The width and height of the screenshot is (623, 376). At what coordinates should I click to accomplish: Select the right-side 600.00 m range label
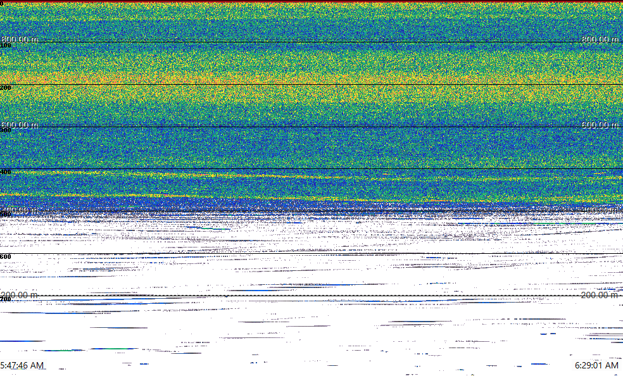[600, 125]
